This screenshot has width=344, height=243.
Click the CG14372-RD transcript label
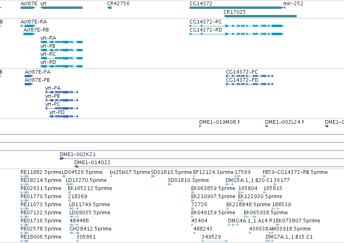[206, 30]
